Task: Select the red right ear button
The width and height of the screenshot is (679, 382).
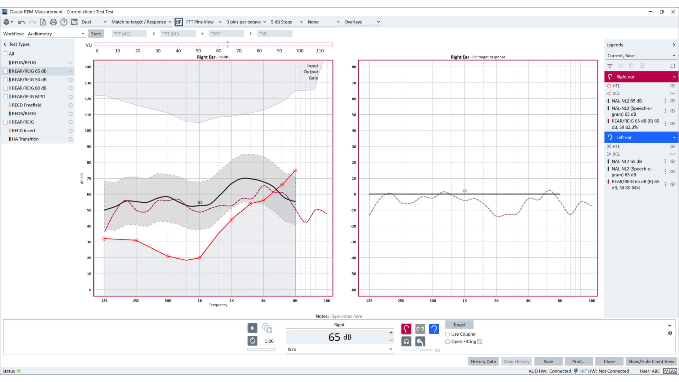Action: click(406, 329)
